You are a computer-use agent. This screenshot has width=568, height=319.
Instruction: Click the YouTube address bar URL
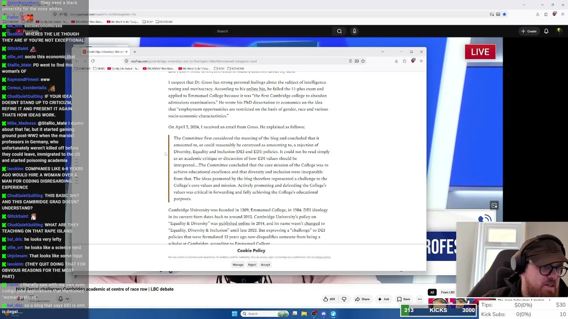[103, 15]
